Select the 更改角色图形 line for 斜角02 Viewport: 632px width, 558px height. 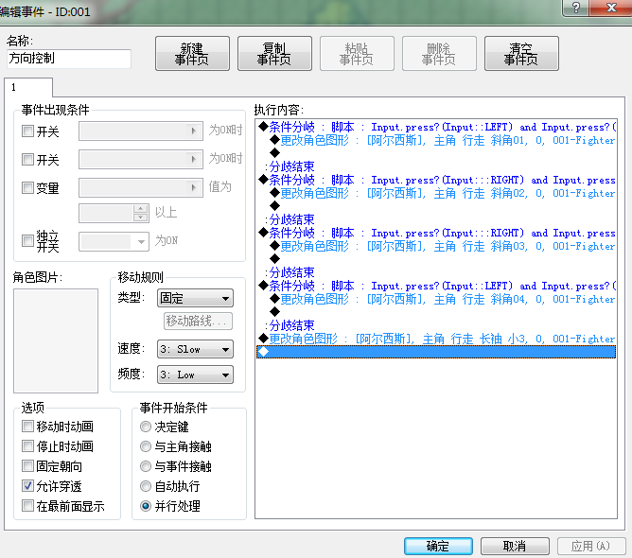click(x=436, y=193)
